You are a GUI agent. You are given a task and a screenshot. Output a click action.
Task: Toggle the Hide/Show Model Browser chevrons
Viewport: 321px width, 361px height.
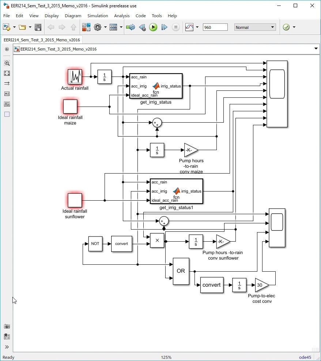[x=7, y=347]
